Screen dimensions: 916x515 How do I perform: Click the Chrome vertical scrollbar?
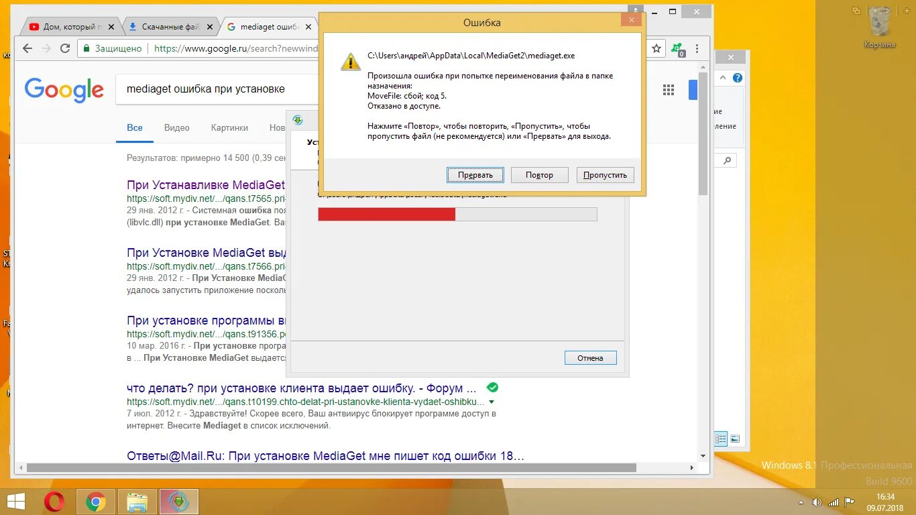point(703,134)
